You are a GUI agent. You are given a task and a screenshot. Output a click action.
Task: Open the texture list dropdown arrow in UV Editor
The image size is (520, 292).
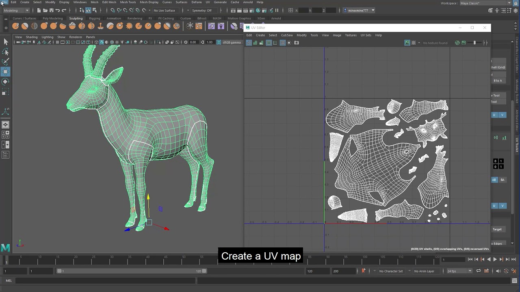pyautogui.click(x=419, y=43)
